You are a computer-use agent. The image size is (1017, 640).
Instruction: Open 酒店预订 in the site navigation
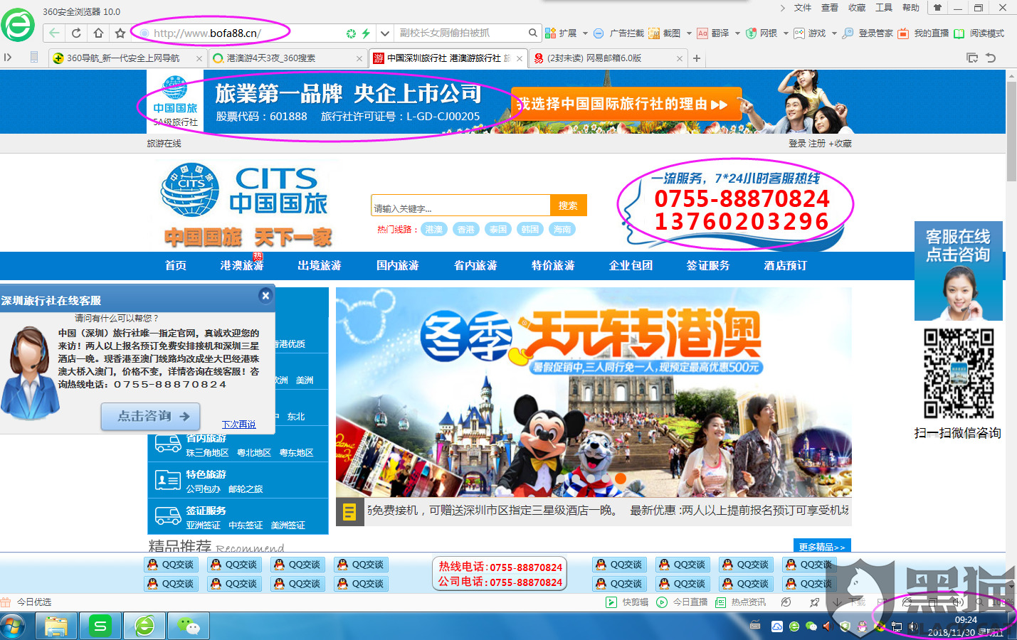[786, 265]
